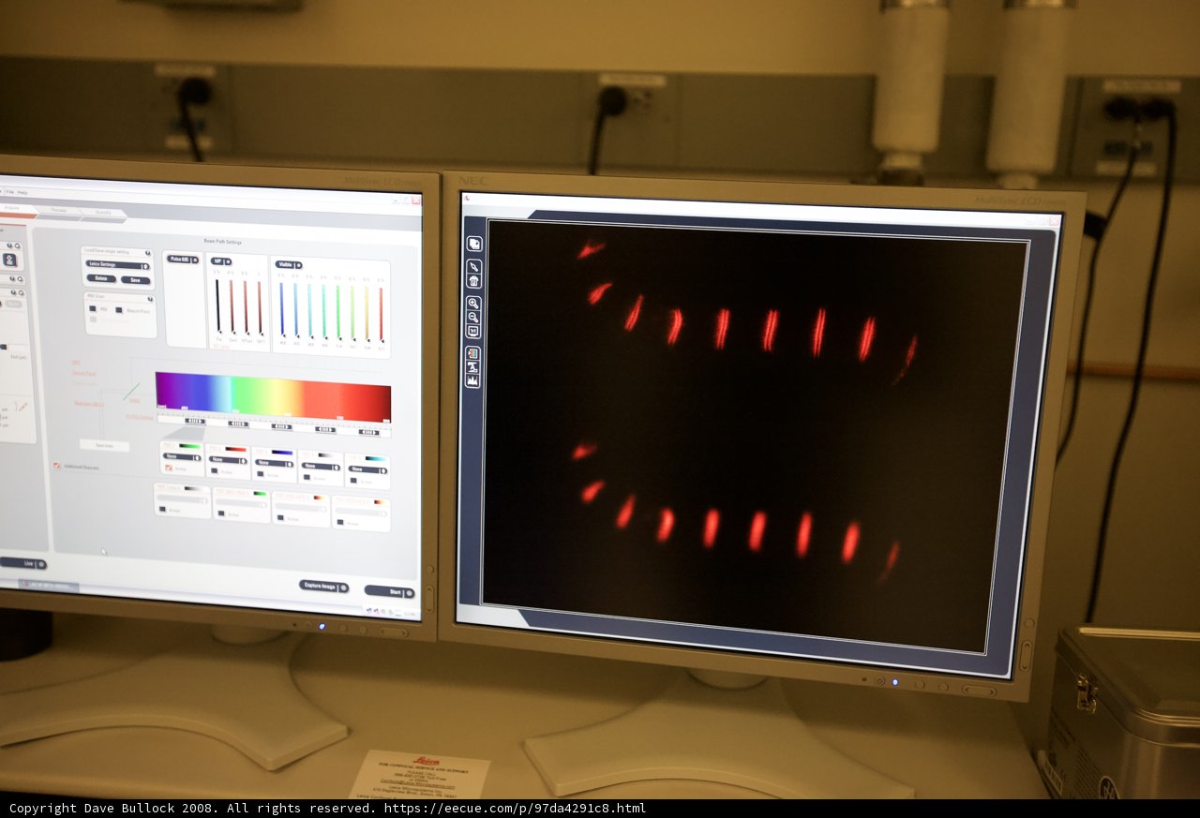Zoom out with the magnifier minus icon
This screenshot has width=1200, height=818.
click(473, 317)
